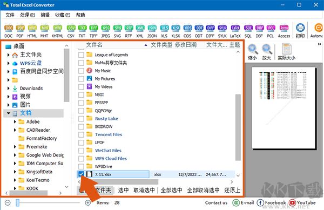Image resolution: width=324 pixels, height=210 pixels.
Task: Tick the WPSDrive checkbox
Action: [81, 166]
